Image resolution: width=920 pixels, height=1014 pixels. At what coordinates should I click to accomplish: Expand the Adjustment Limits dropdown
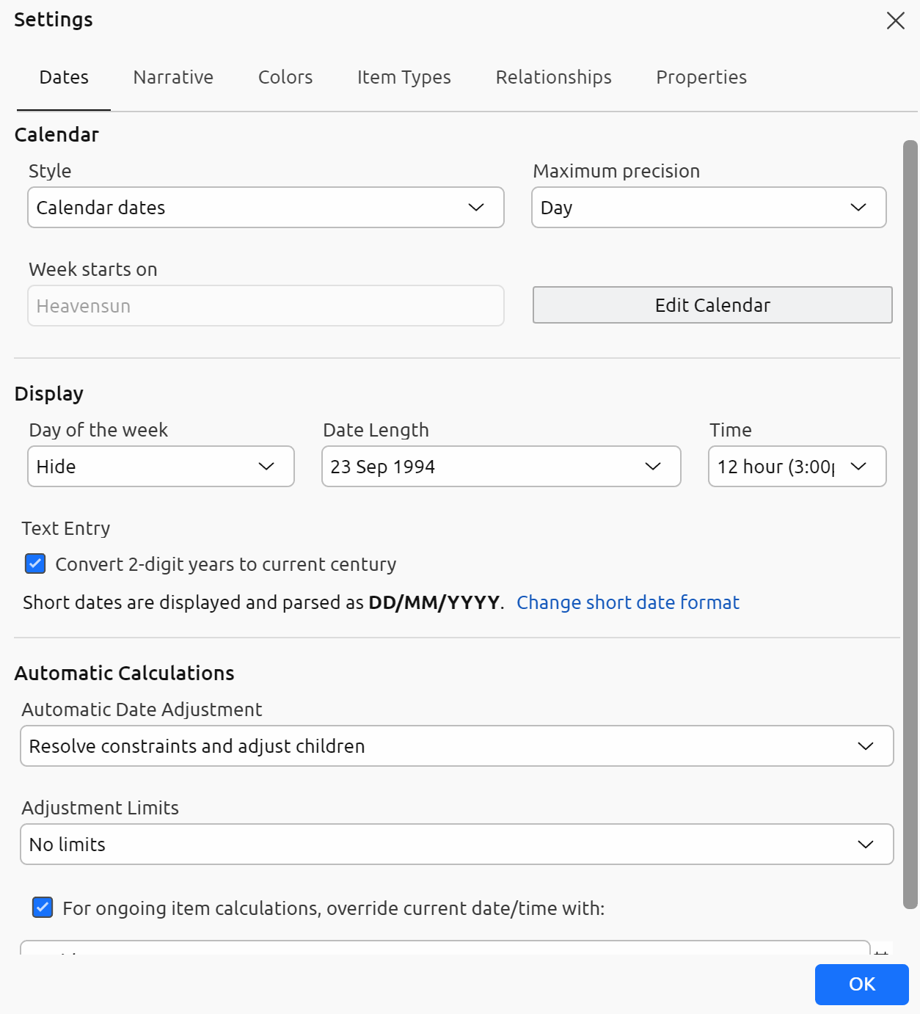(x=456, y=845)
